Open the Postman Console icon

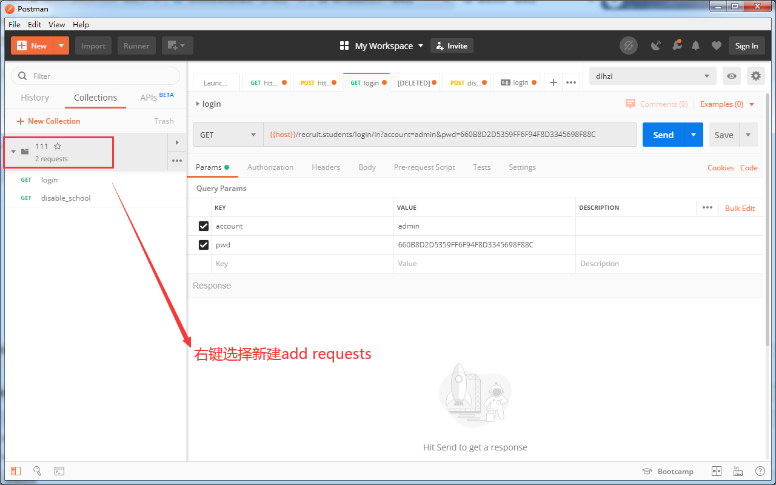(59, 471)
